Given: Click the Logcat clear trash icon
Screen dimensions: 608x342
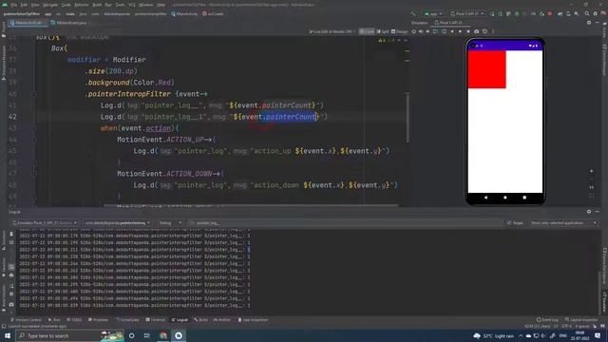Looking at the screenshot, I should point(11,235).
